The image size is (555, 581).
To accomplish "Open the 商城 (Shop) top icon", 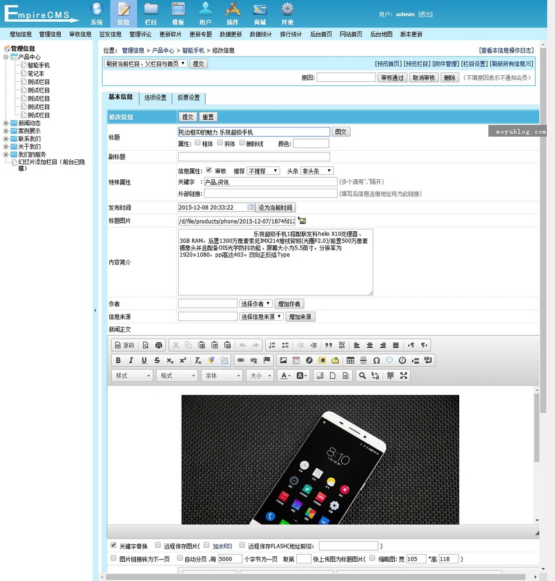I will point(260,13).
